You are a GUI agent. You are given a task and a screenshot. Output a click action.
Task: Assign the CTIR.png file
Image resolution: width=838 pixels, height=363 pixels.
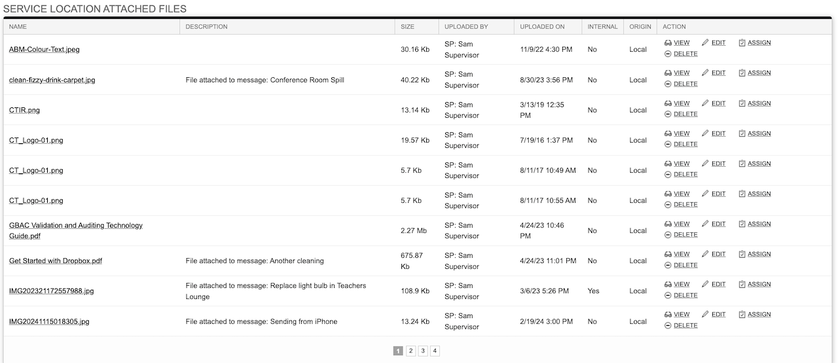[x=754, y=103]
